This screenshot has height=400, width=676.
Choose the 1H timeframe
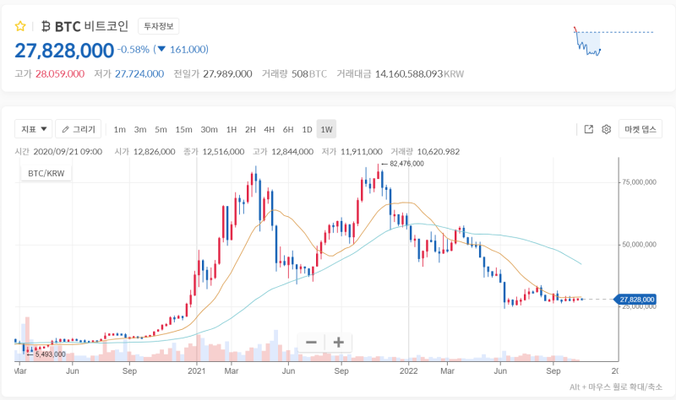(x=232, y=130)
